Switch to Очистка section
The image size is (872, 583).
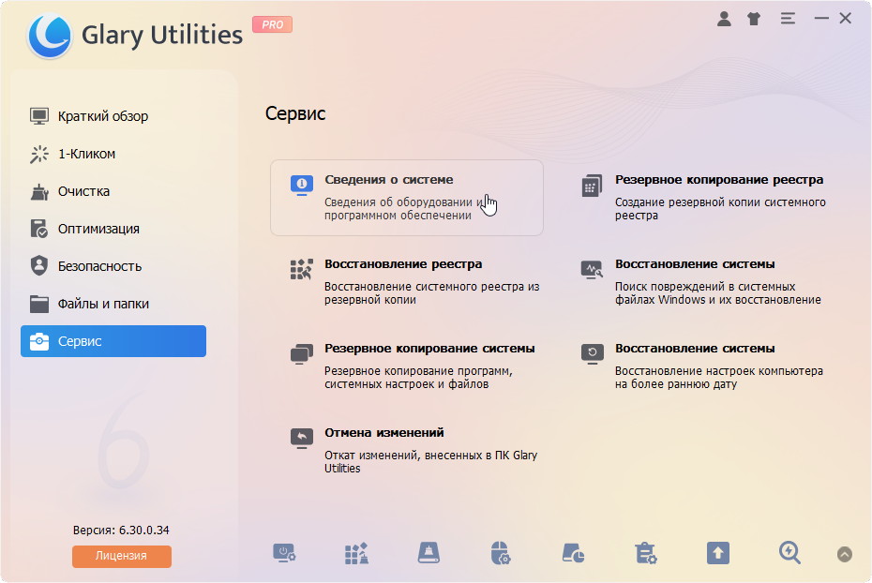coord(113,191)
